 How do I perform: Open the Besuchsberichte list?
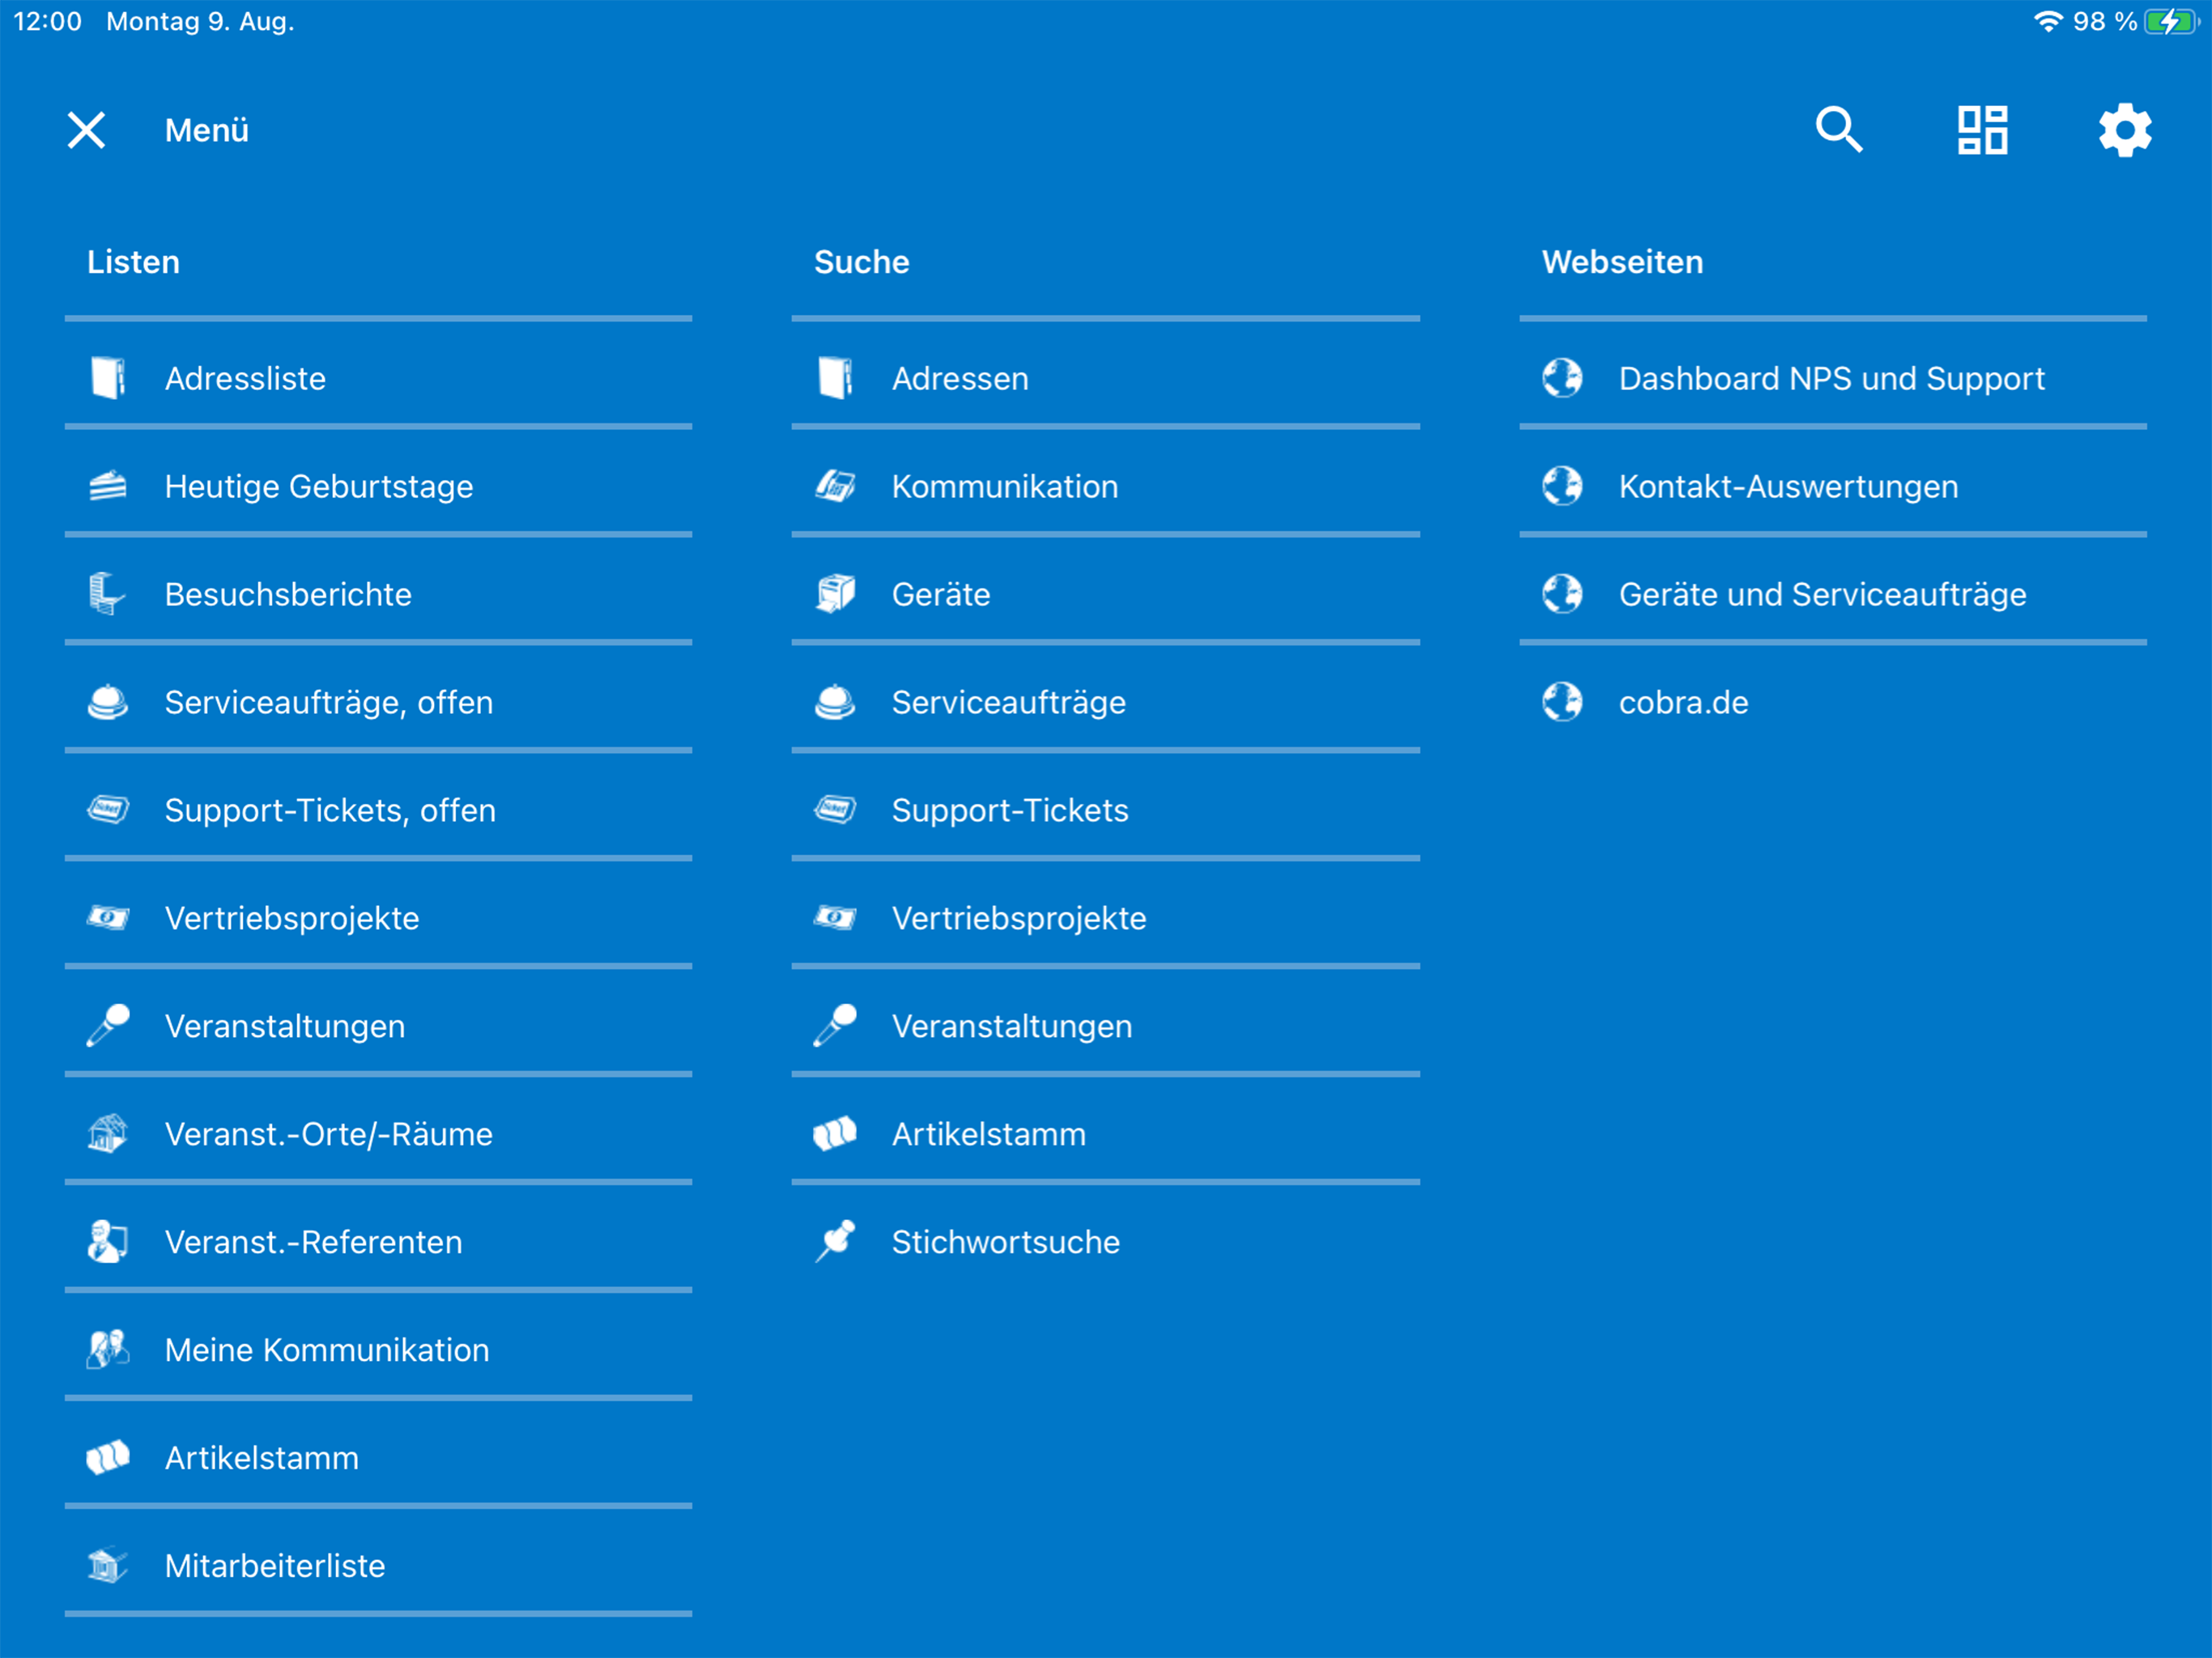[378, 594]
